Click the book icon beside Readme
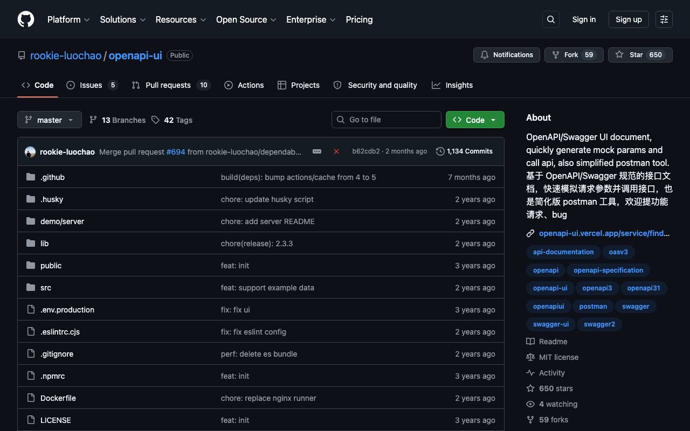The height and width of the screenshot is (431, 690). [530, 342]
